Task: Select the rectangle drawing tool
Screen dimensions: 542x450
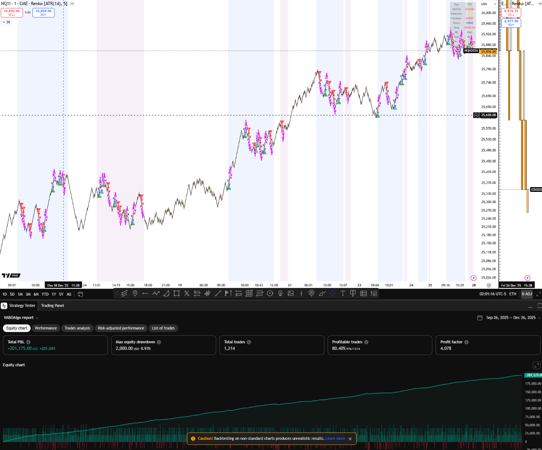Action: pyautogui.click(x=176, y=293)
